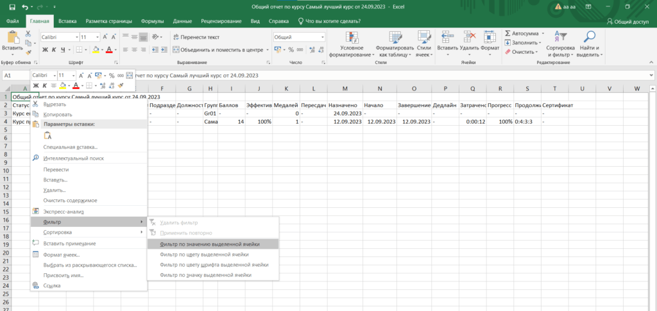
Task: Select the ribbon Format Painter brush
Action: [x=28, y=53]
